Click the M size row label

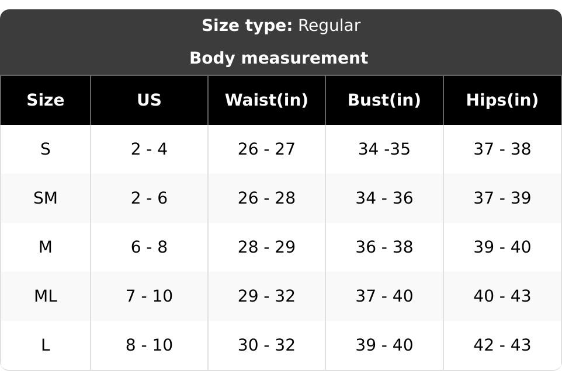point(46,247)
